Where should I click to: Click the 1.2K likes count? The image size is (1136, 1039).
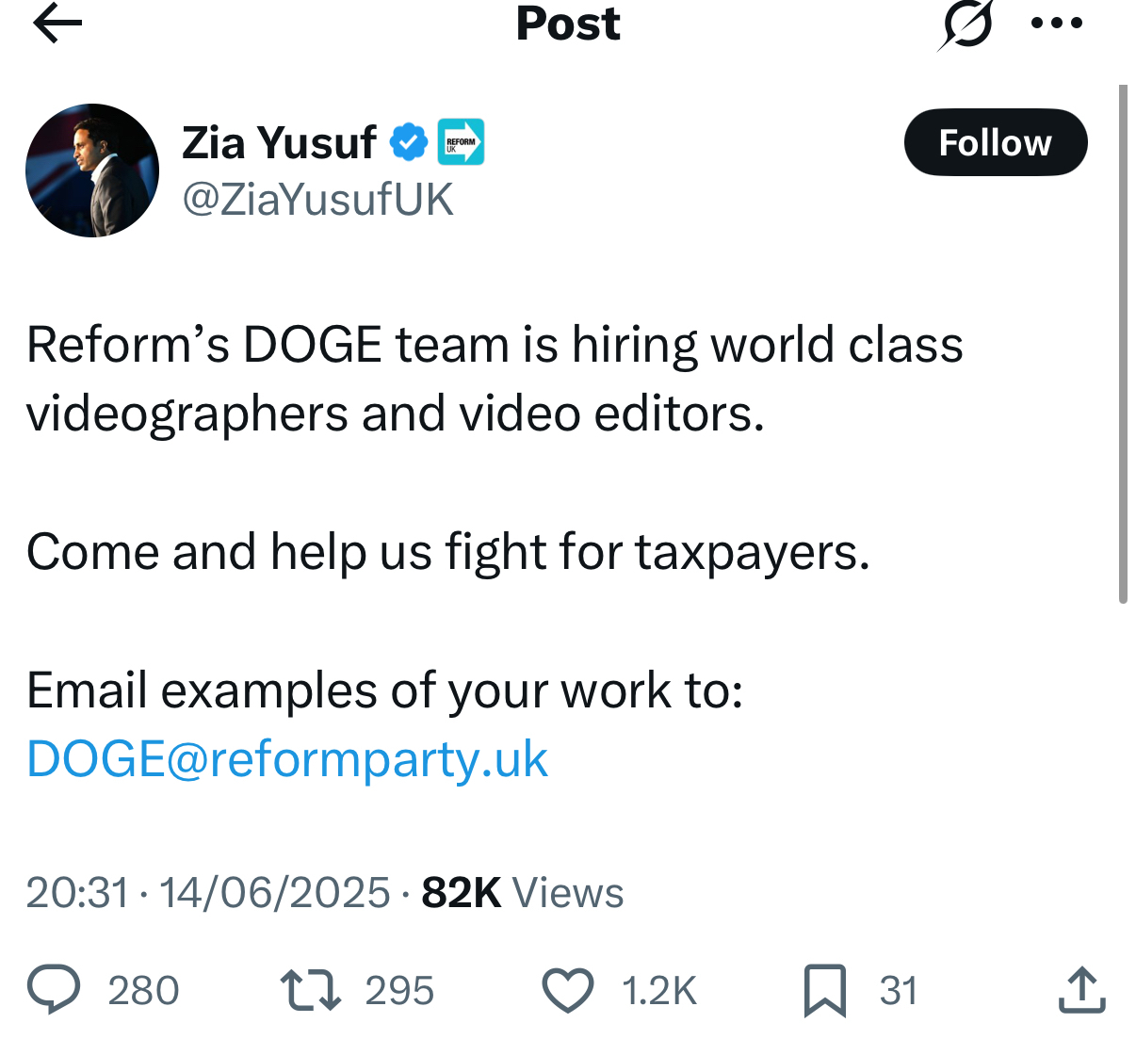click(x=659, y=991)
